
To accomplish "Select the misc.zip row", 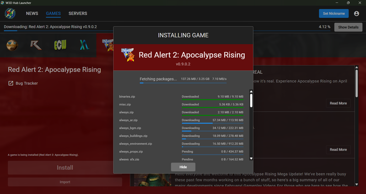I will coord(181,105).
